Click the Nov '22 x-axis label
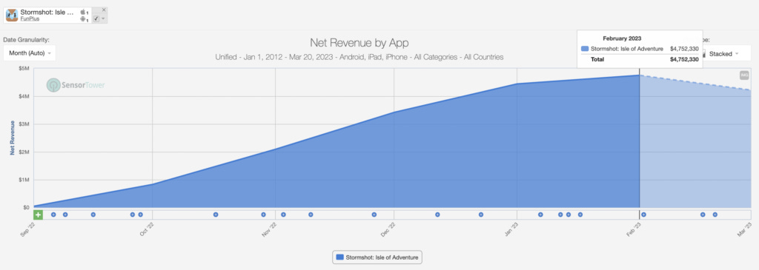The image size is (759, 270). point(270,230)
